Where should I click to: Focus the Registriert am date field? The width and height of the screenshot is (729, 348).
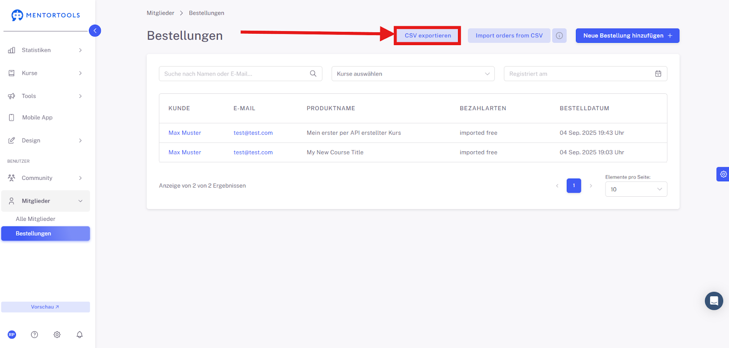[x=585, y=74]
